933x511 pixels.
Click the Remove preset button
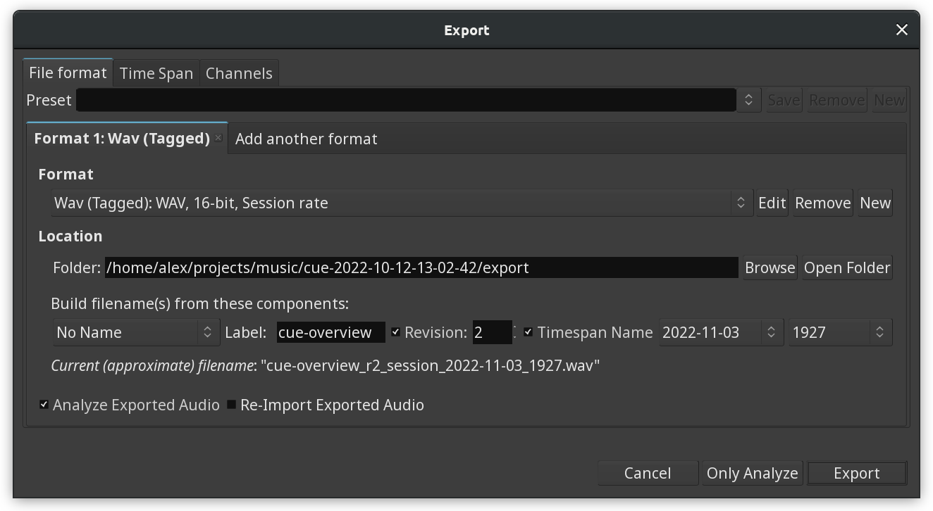click(x=836, y=100)
